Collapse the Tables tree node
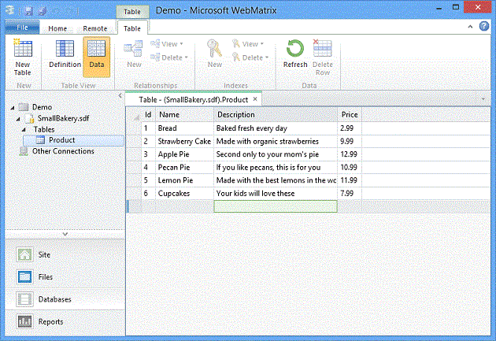 coord(25,129)
